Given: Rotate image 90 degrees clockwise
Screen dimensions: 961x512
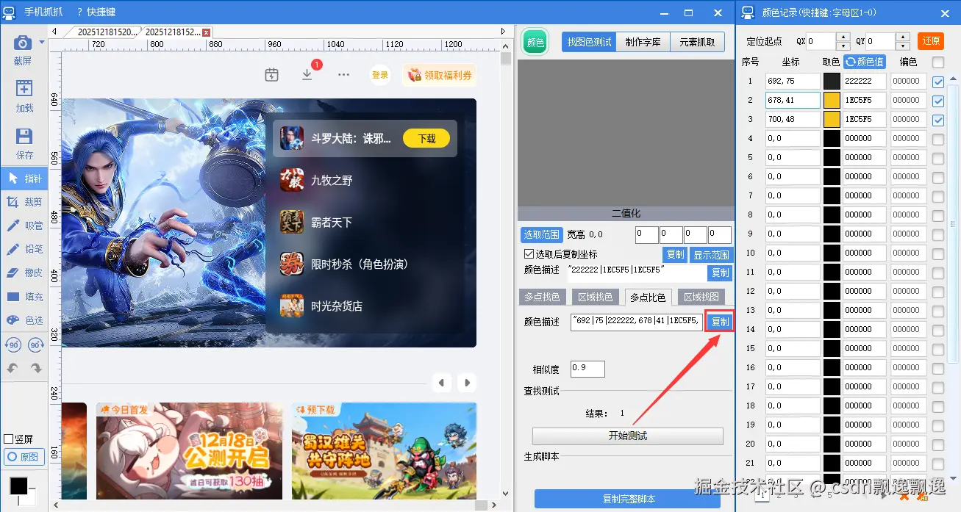Looking at the screenshot, I should coord(36,345).
